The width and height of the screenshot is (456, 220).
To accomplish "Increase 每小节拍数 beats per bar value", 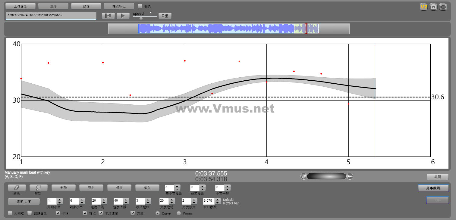I will 178,186.
